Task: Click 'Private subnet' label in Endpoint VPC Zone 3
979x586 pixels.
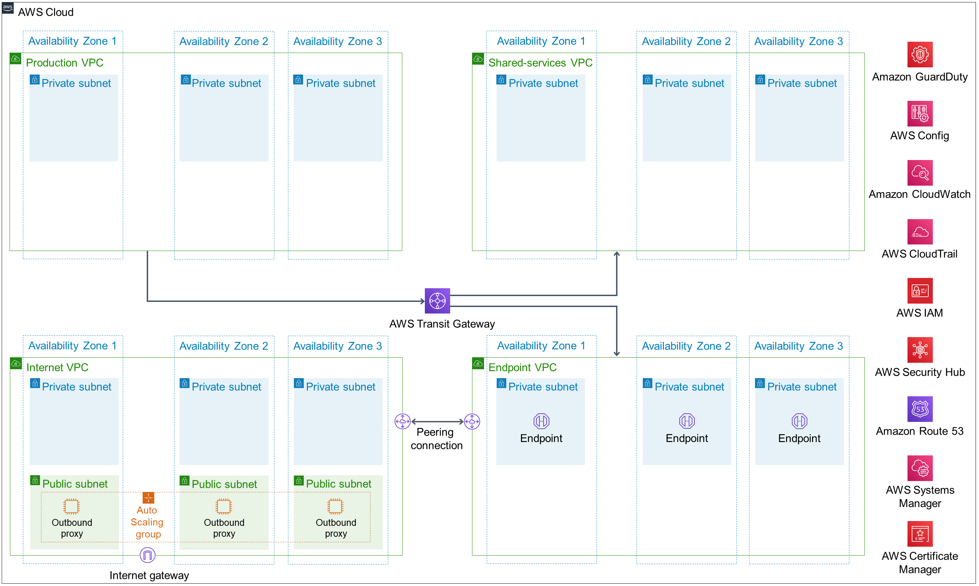Action: [802, 387]
